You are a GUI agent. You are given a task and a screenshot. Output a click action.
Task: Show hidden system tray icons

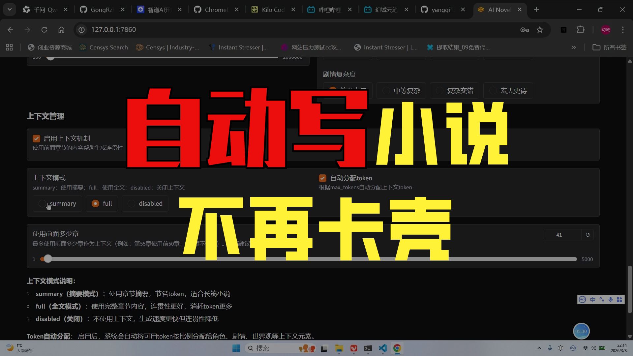[x=539, y=348]
